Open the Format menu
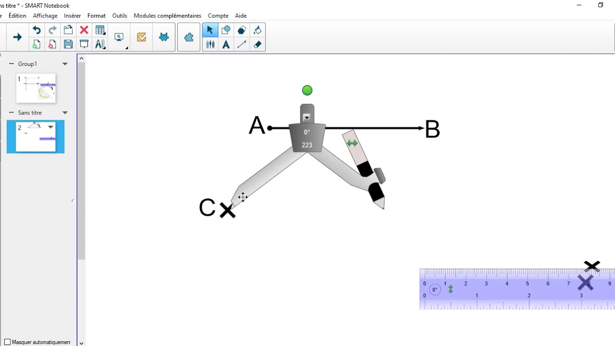Image resolution: width=615 pixels, height=346 pixels. pos(97,16)
